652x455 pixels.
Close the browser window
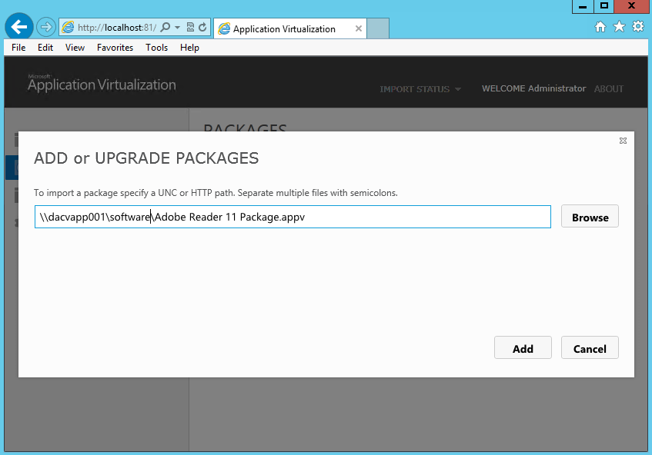[x=632, y=6]
